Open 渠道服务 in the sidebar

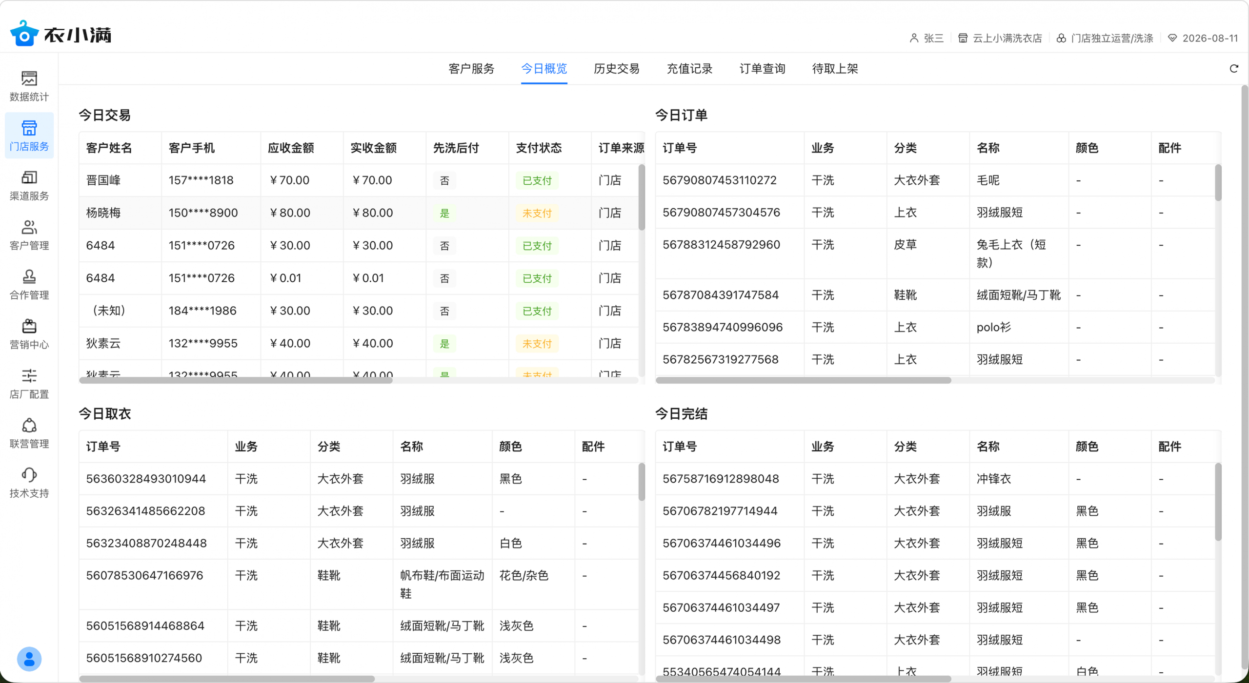pos(29,178)
